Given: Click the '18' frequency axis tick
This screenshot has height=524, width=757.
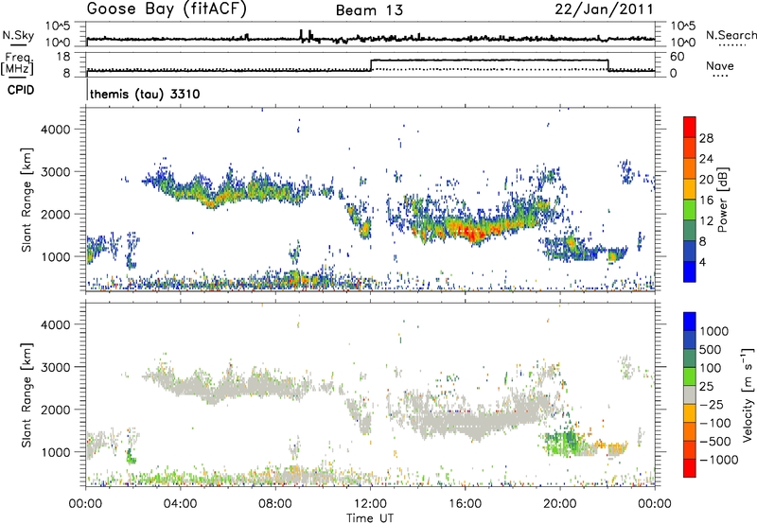Looking at the screenshot, I should click(x=63, y=57).
